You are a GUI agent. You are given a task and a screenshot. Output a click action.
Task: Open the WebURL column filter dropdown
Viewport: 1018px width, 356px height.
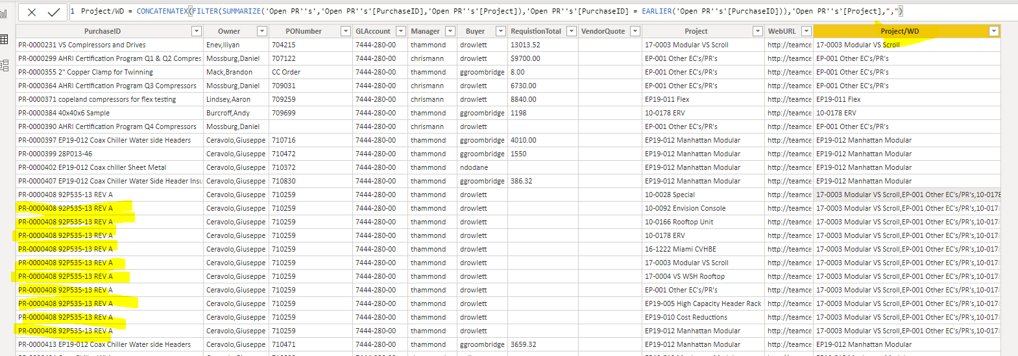(806, 31)
